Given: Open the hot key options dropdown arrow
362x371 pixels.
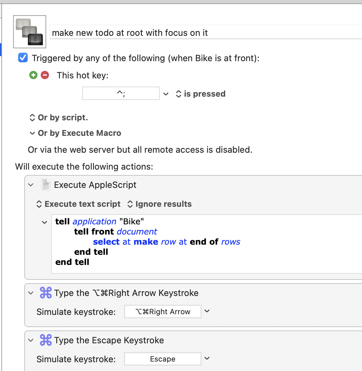Looking at the screenshot, I should [166, 94].
